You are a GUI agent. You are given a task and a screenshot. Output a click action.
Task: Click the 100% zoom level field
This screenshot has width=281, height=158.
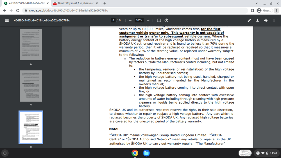click(139, 20)
